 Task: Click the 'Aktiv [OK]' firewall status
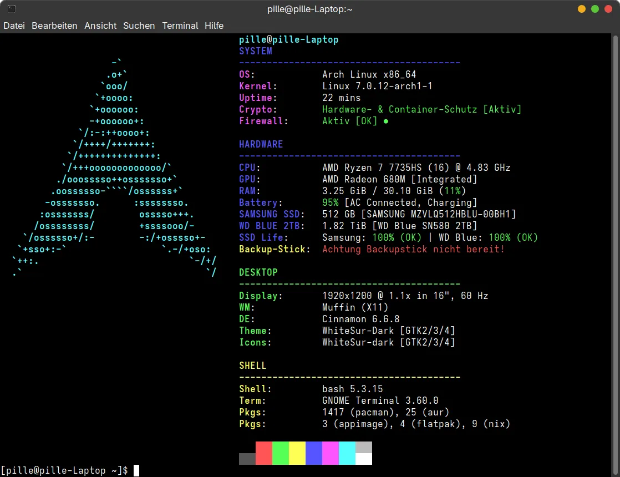point(349,121)
